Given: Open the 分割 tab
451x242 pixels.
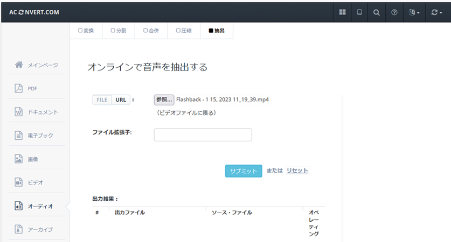Looking at the screenshot, I should click(x=118, y=31).
